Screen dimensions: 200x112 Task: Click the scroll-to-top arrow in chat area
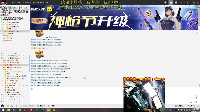coord(198,32)
